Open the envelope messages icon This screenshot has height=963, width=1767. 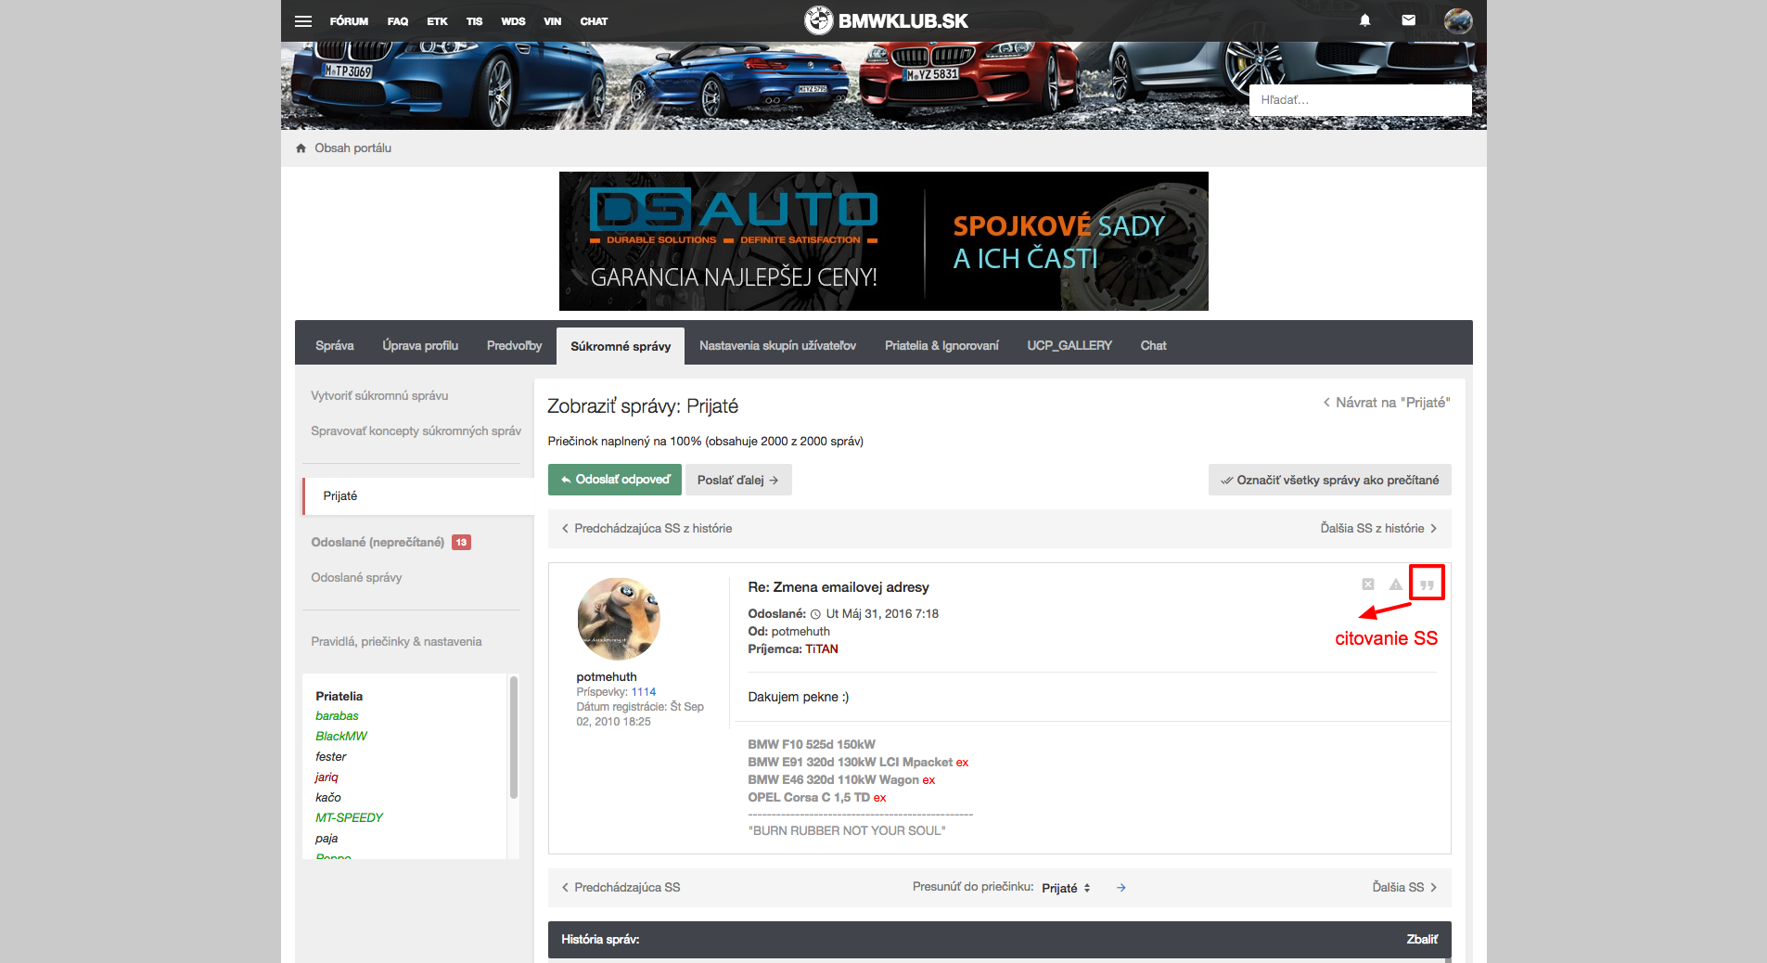(x=1408, y=20)
